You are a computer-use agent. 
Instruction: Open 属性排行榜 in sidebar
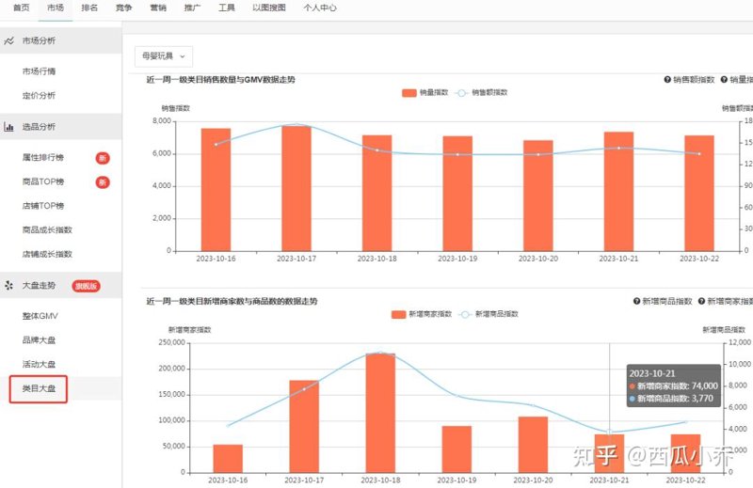click(x=43, y=157)
